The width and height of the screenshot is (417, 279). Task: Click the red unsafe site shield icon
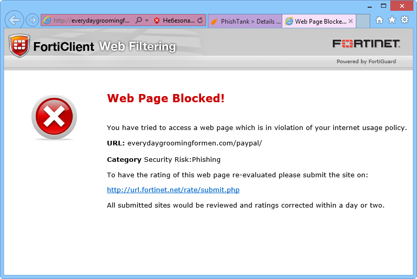pyautogui.click(x=157, y=21)
